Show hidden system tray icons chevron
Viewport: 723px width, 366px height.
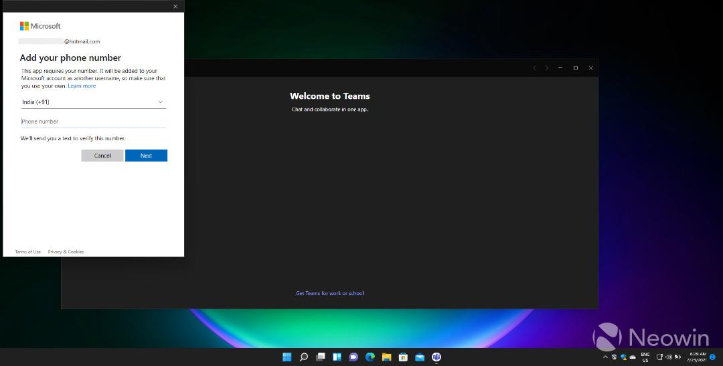point(605,357)
